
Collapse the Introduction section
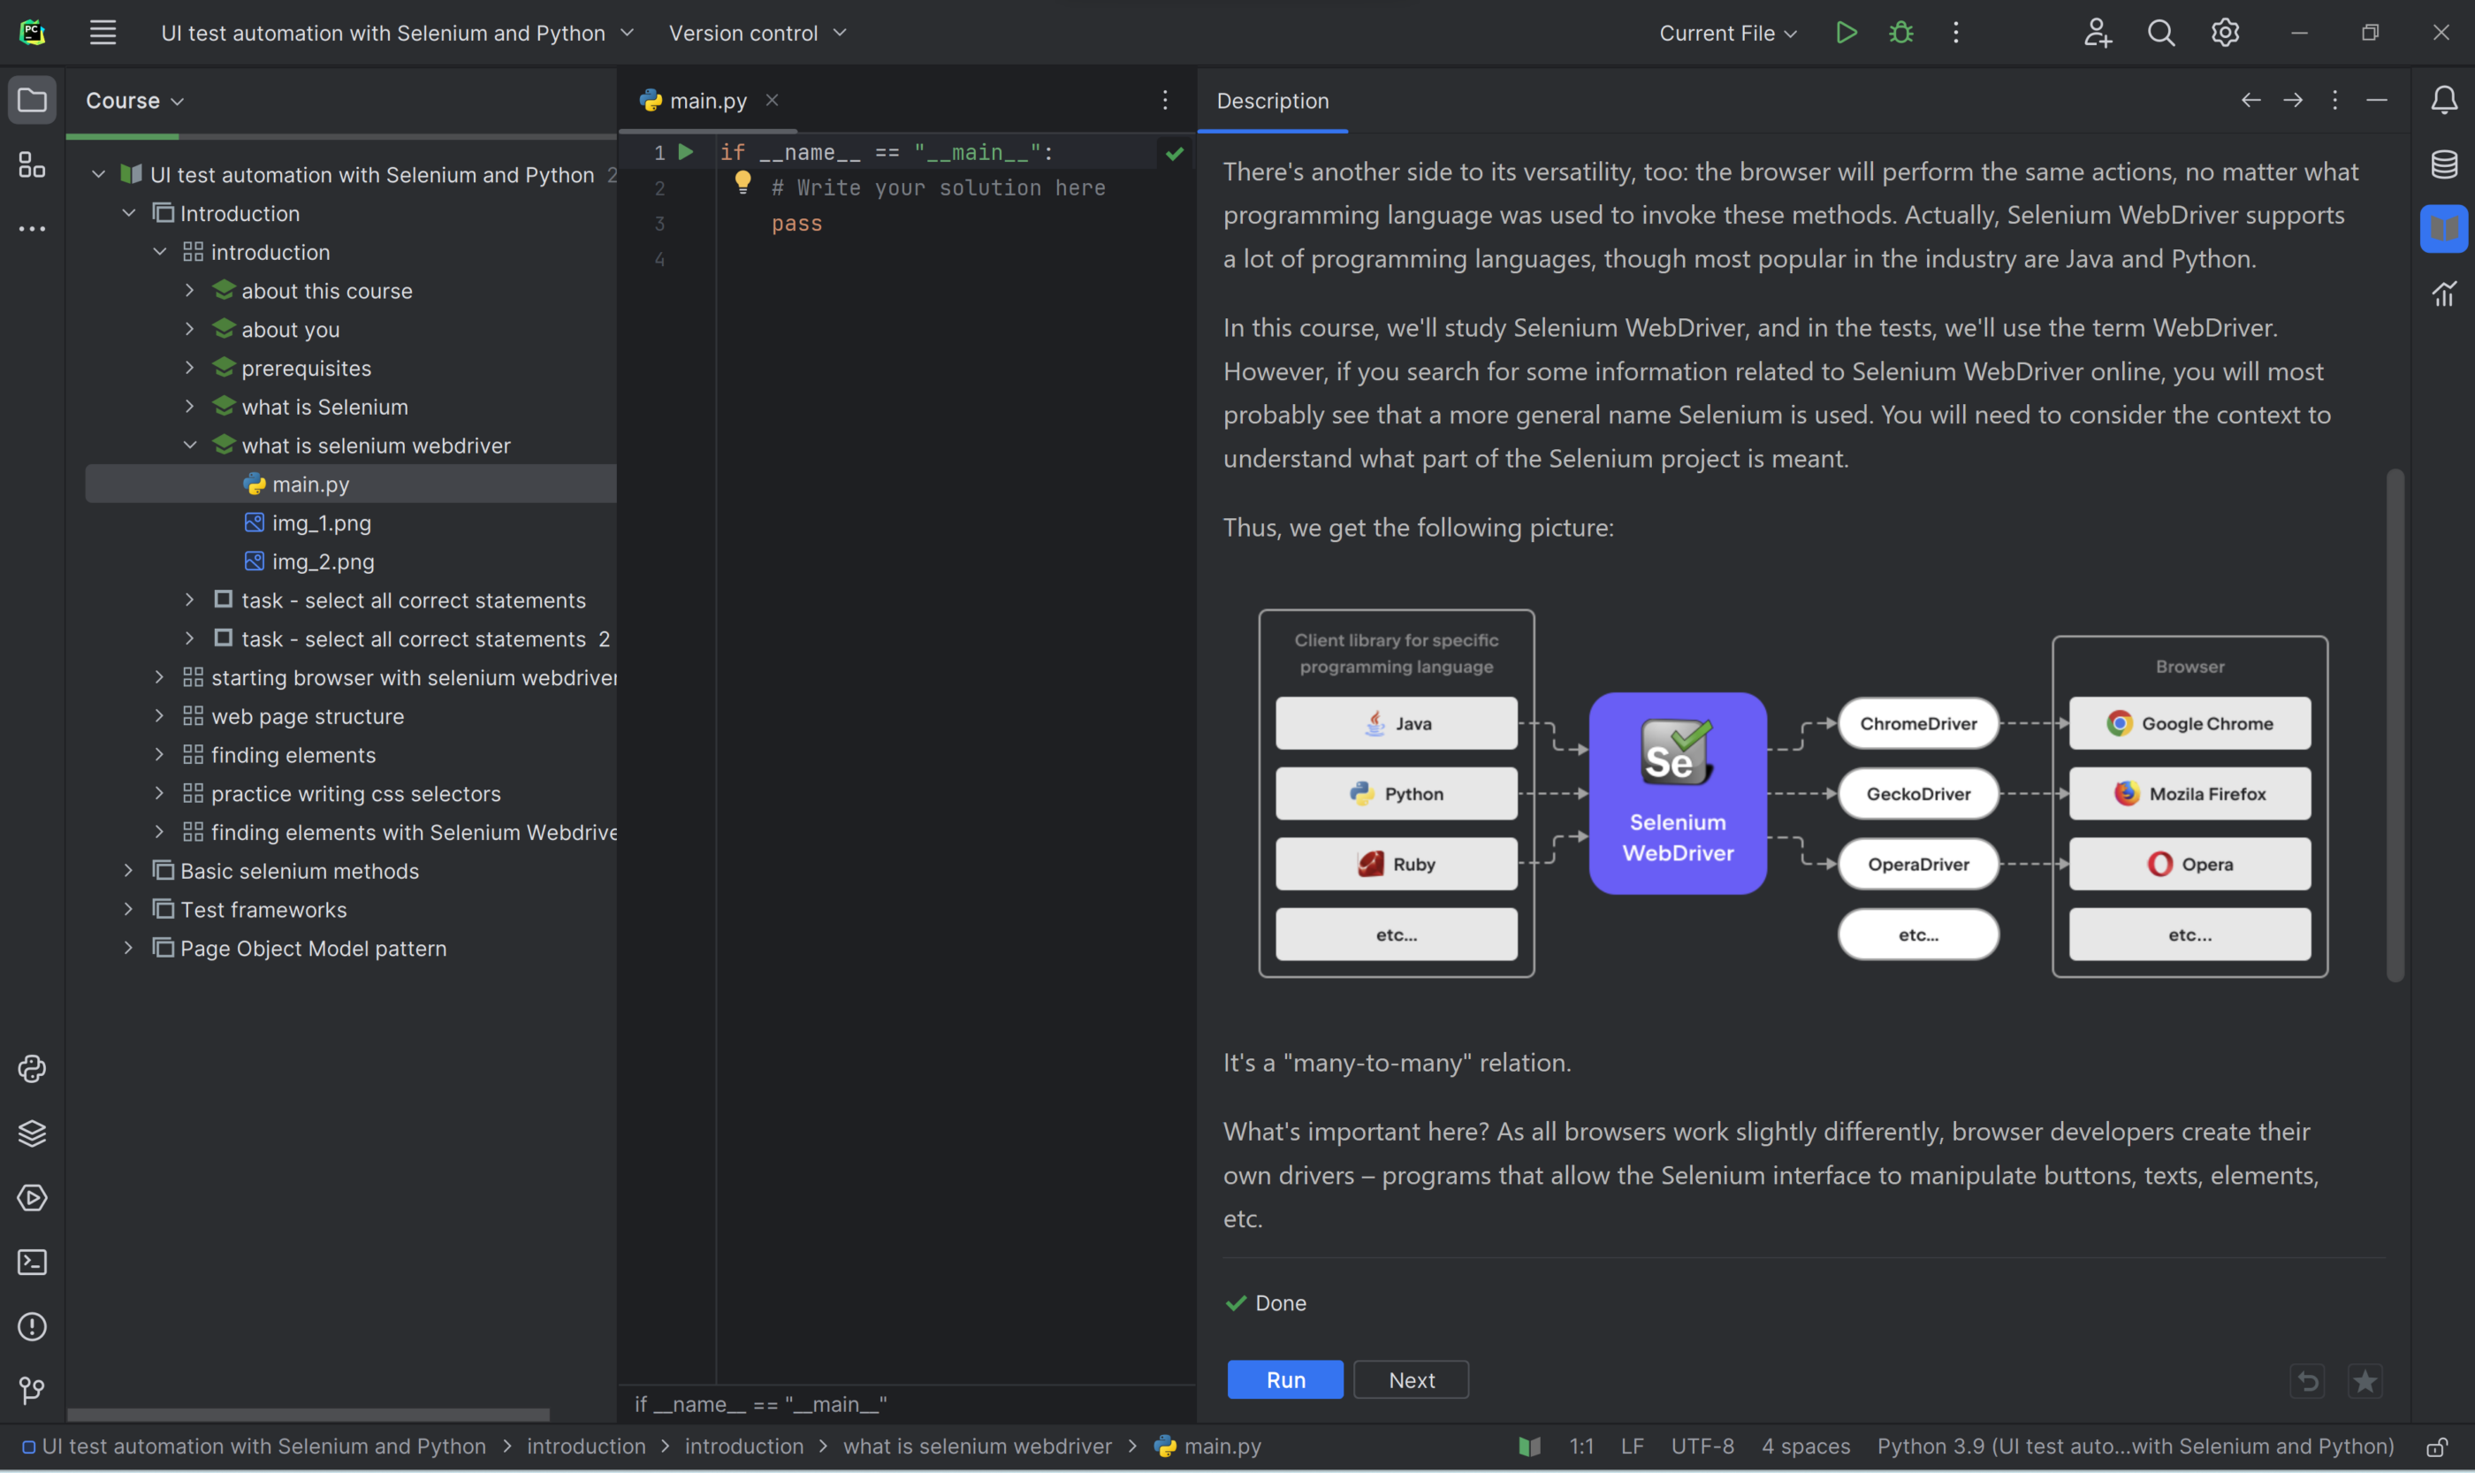click(x=129, y=213)
